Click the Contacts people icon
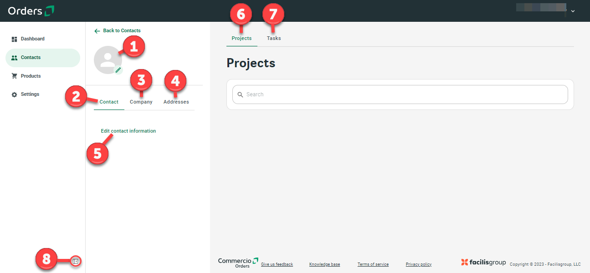 click(x=14, y=58)
